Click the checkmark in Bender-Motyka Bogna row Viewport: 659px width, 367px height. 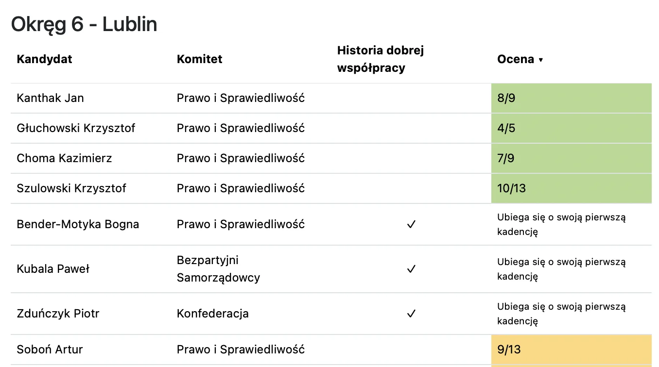[x=411, y=224]
